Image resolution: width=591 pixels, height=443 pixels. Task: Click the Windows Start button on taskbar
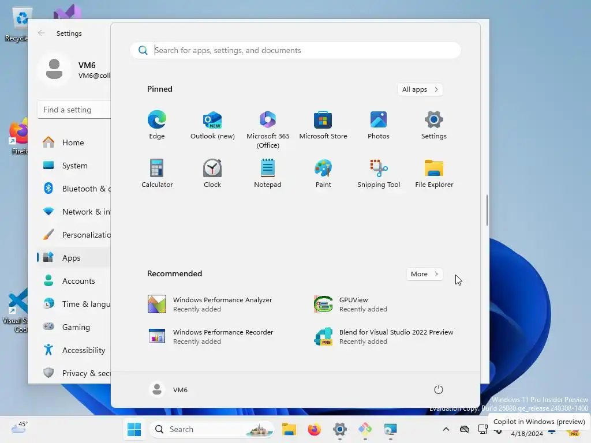point(134,429)
